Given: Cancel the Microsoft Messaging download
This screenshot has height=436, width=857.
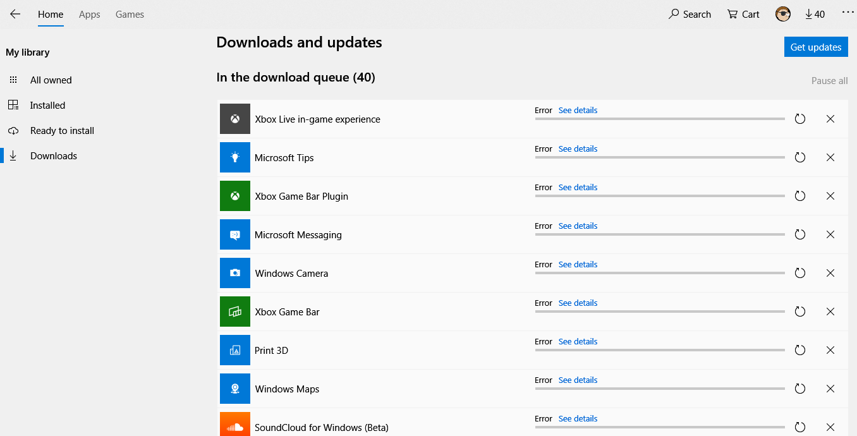Looking at the screenshot, I should 830,234.
